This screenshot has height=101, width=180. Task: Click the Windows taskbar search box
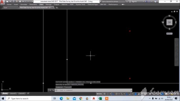click(28, 98)
